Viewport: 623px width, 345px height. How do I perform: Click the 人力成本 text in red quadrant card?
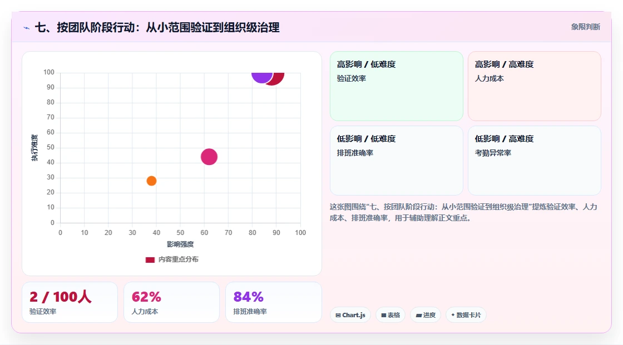pyautogui.click(x=489, y=78)
